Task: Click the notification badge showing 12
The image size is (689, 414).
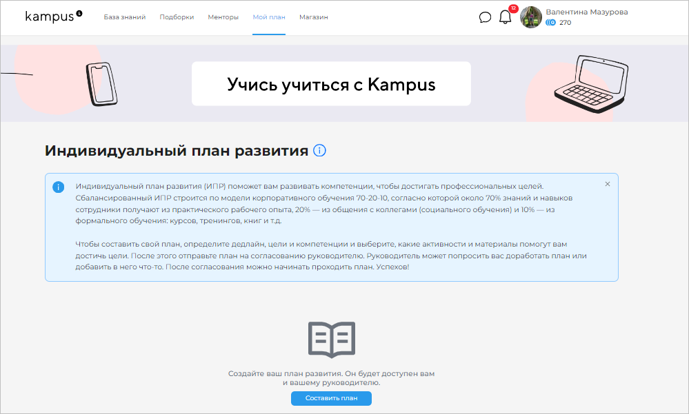Action: pos(512,10)
